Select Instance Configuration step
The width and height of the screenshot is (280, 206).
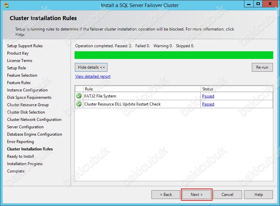(27, 90)
